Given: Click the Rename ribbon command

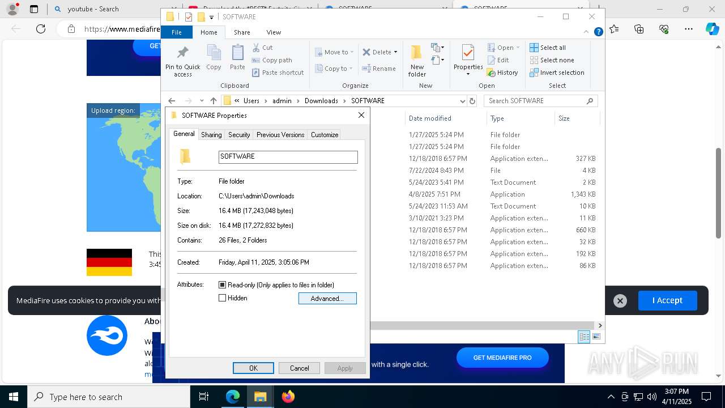Looking at the screenshot, I should [x=379, y=69].
